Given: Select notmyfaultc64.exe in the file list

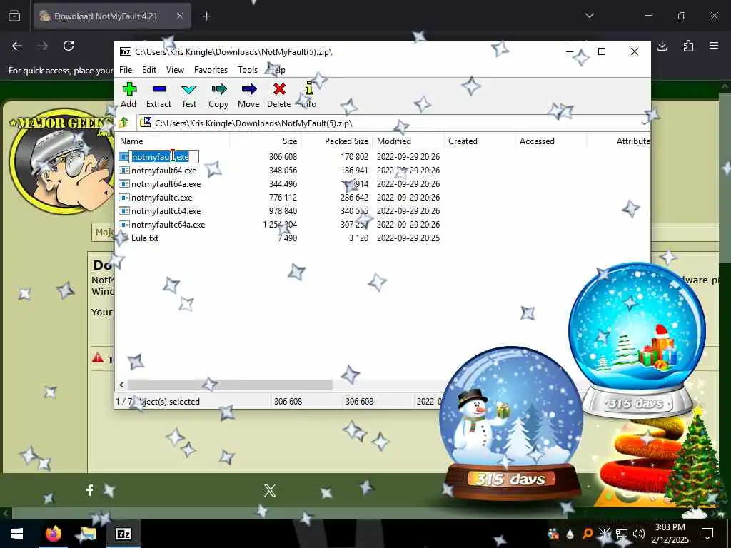Looking at the screenshot, I should [166, 211].
